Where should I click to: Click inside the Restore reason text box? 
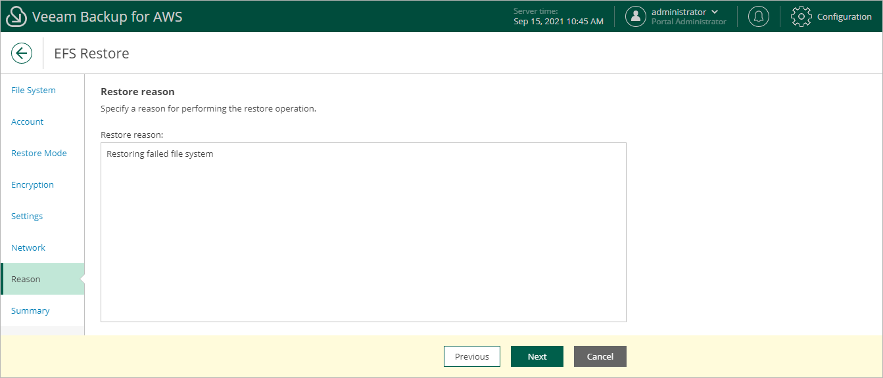[x=364, y=232]
